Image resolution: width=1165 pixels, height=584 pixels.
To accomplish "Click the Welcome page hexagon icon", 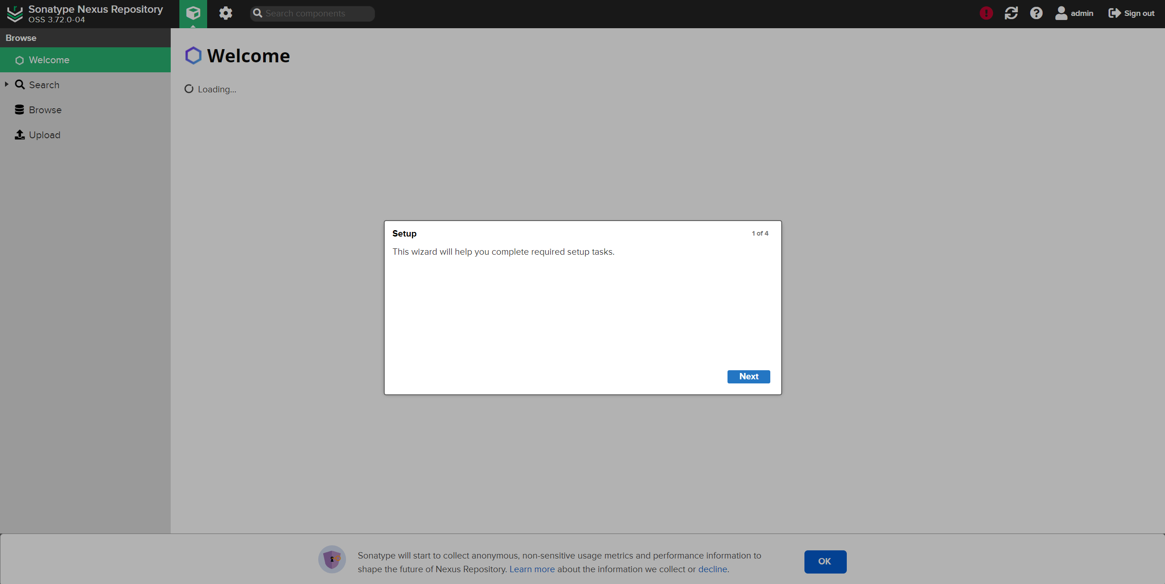I will click(x=193, y=55).
